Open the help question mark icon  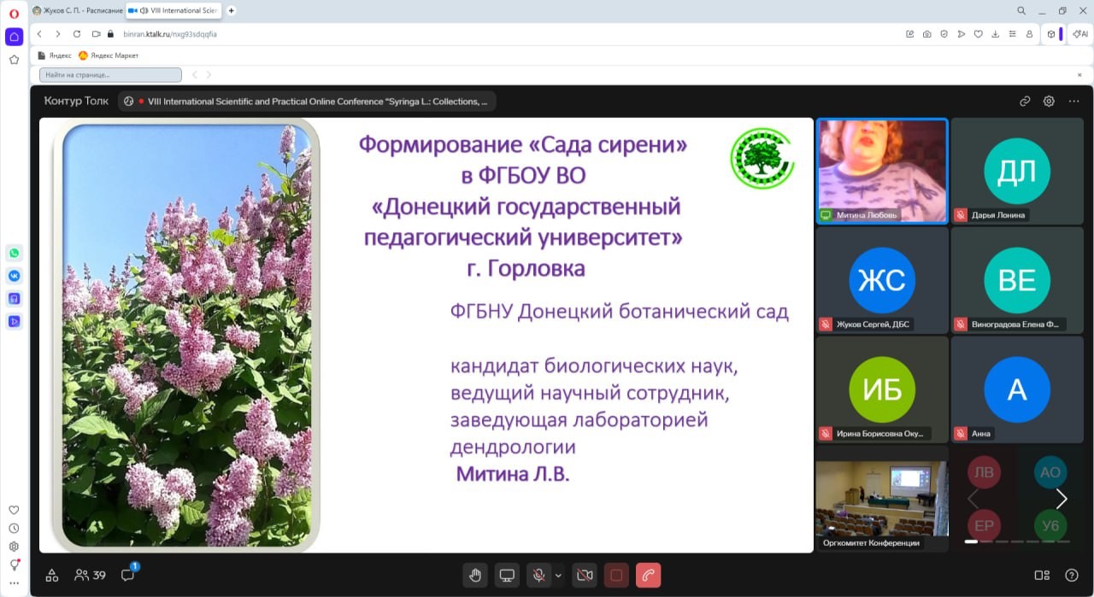tap(1072, 576)
